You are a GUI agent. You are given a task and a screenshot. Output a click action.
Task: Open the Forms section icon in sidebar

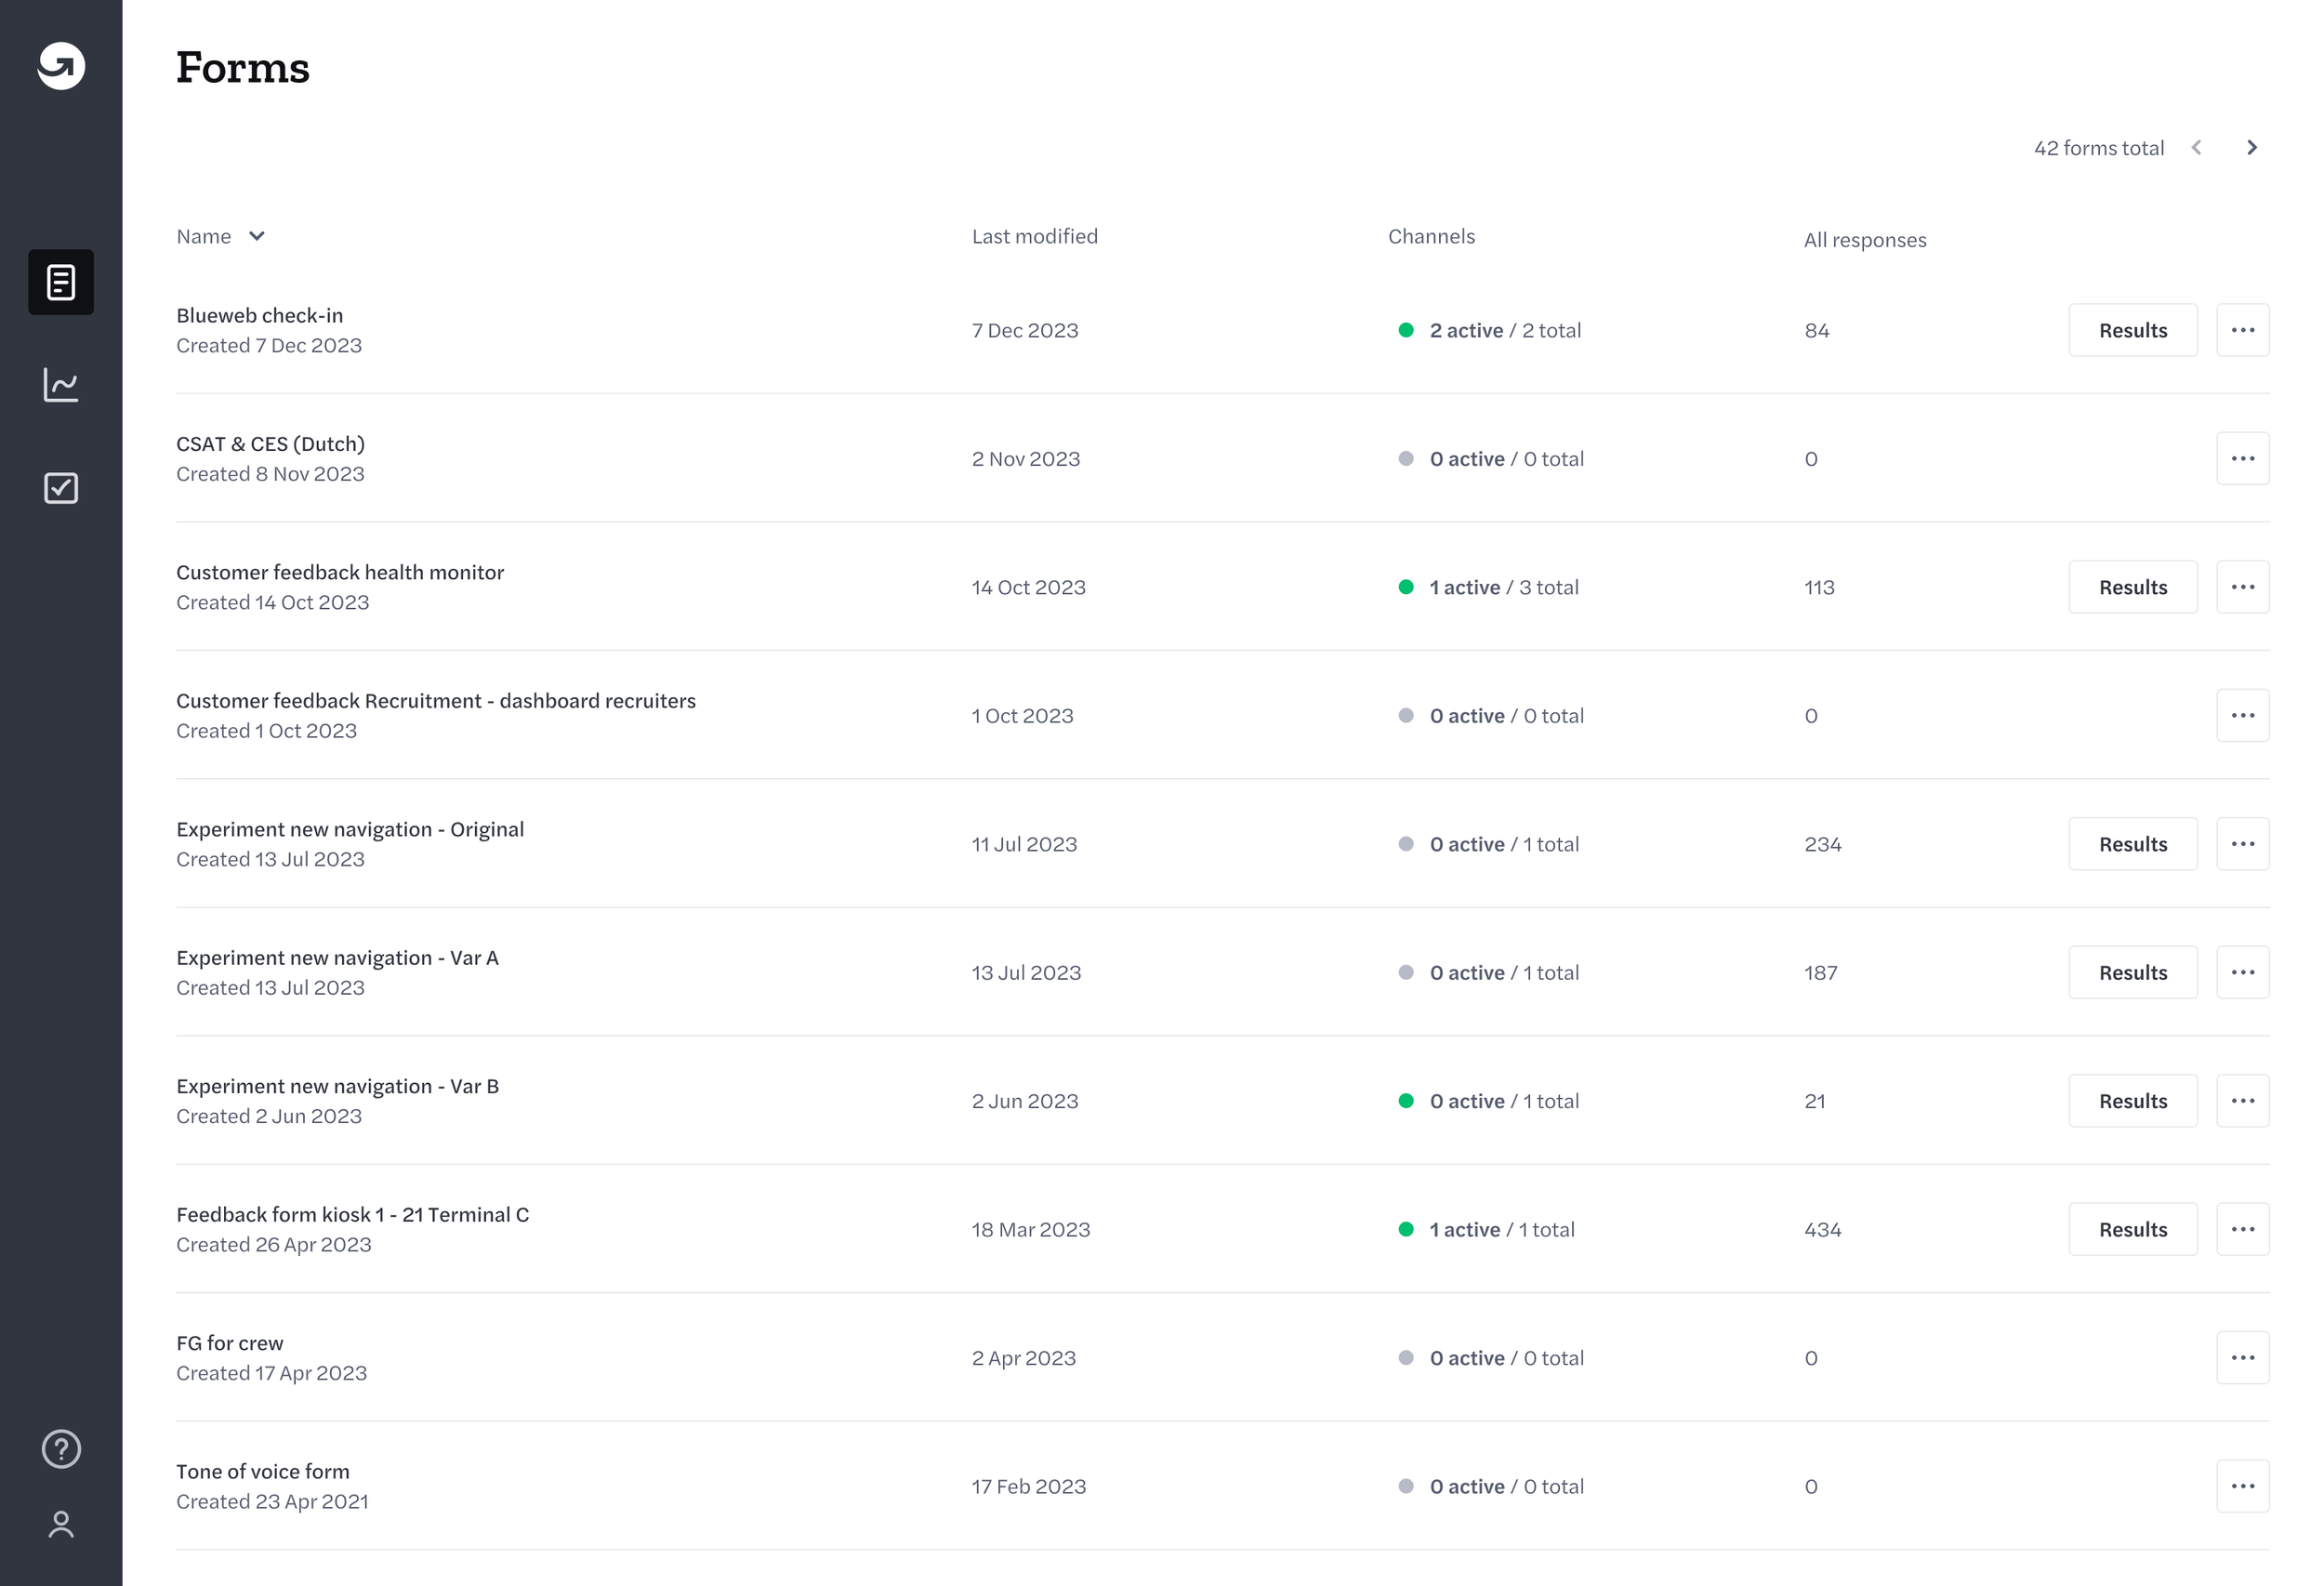point(61,282)
